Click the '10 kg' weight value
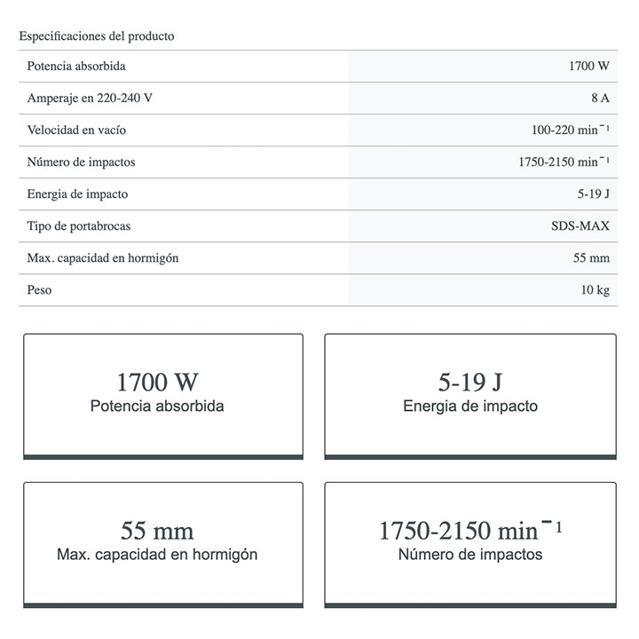 coord(594,290)
